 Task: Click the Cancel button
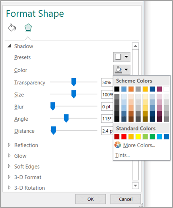(x=126, y=199)
